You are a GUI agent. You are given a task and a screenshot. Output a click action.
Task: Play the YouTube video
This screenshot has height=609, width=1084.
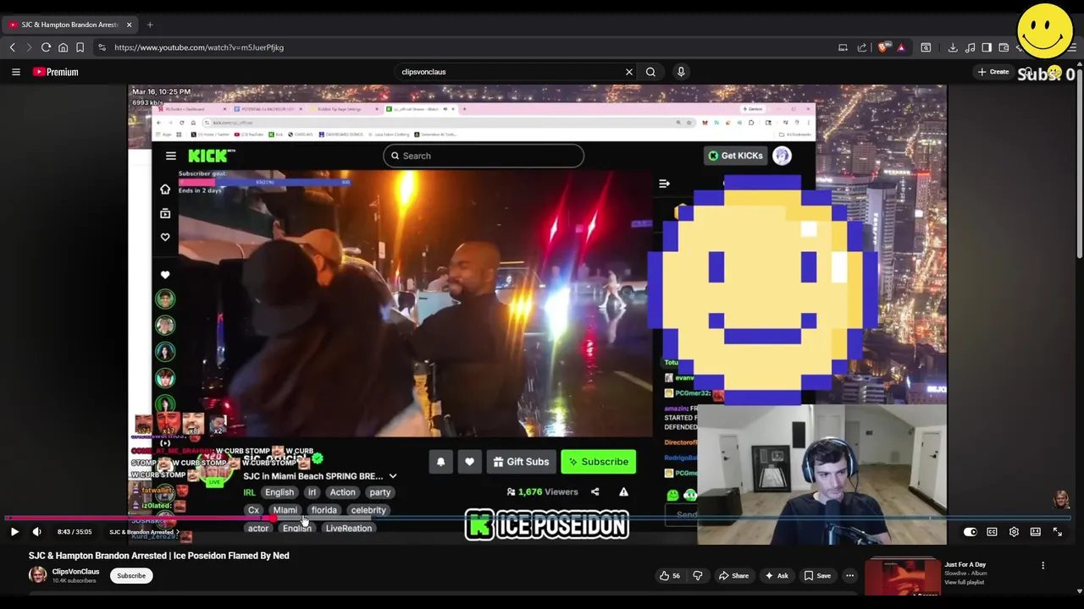[14, 532]
